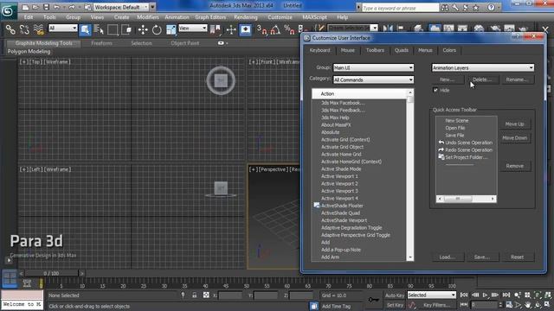Toggle the Keyboard Shortcut Override icon
This screenshot has height=311, width=554.
coord(246,29)
